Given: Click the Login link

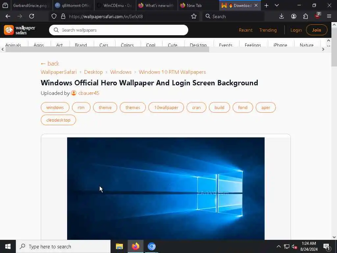Looking at the screenshot, I should tap(296, 30).
